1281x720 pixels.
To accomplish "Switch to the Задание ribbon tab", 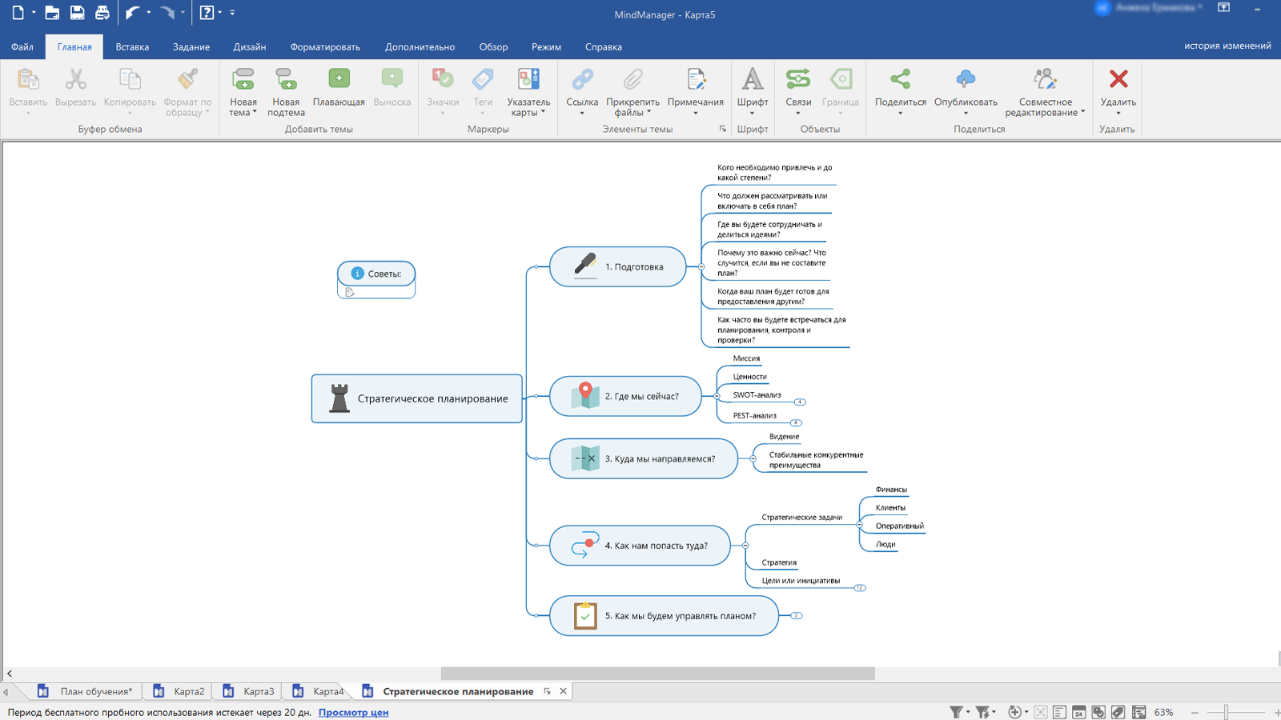I will pyautogui.click(x=191, y=47).
